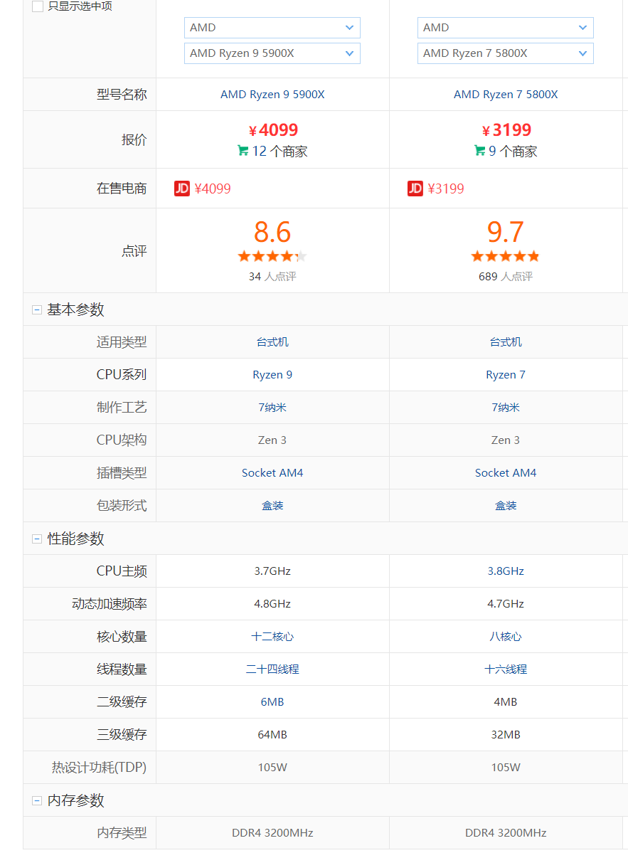Click JD logo icon beside ¥3199
The image size is (628, 853).
point(415,189)
